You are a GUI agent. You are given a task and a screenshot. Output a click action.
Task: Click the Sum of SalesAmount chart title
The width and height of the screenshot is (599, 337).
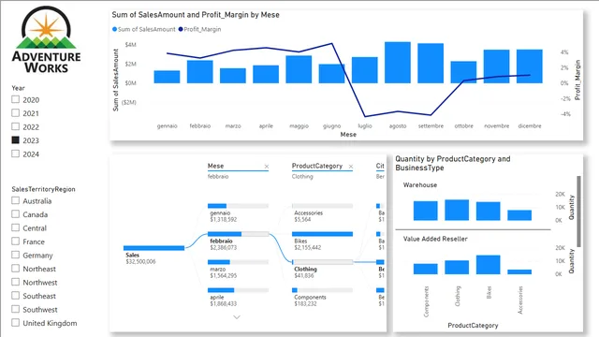(196, 15)
